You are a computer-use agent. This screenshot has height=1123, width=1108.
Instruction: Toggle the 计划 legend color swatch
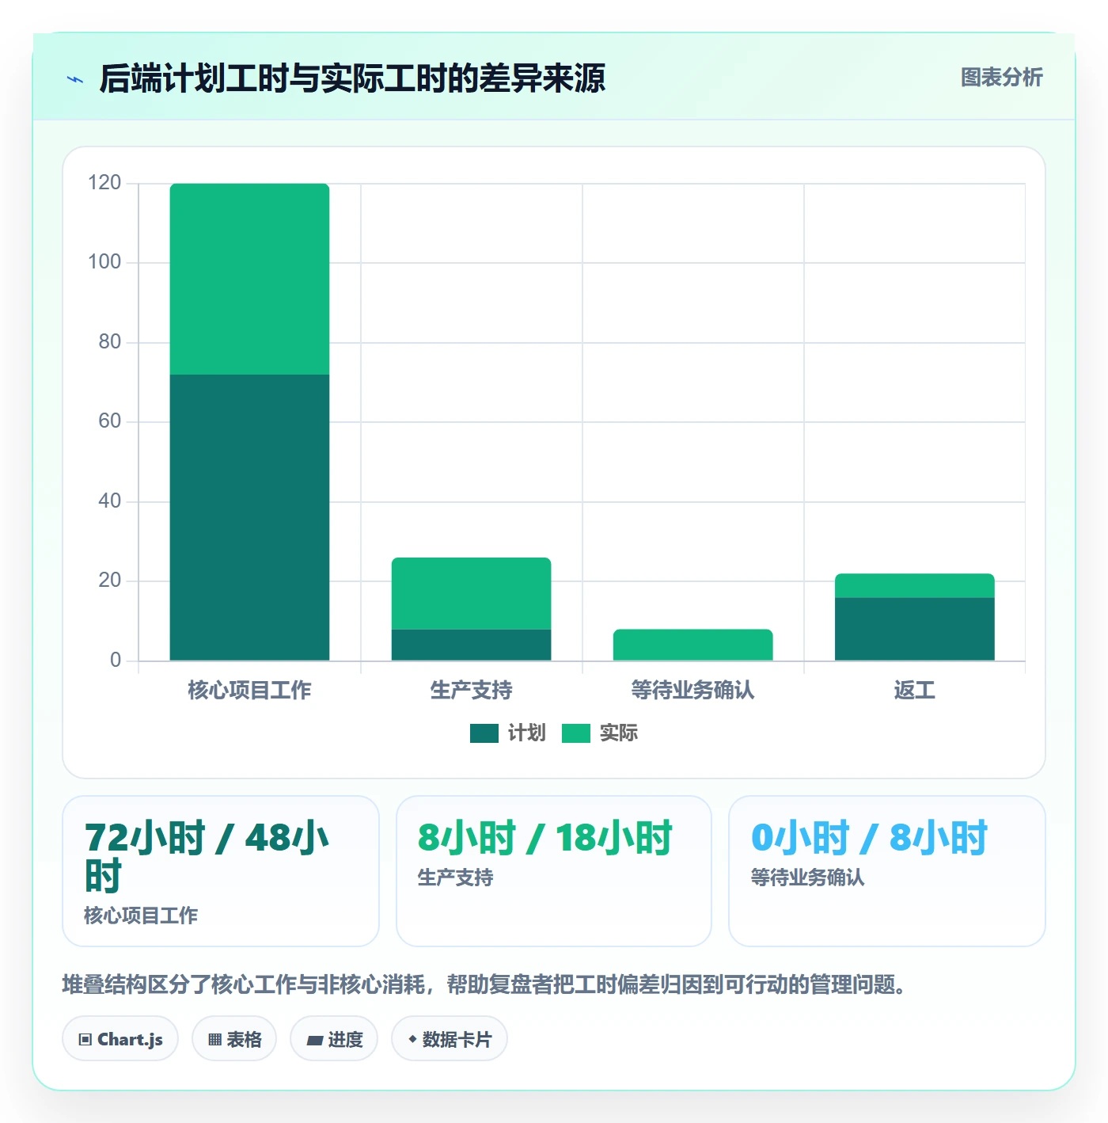pyautogui.click(x=484, y=733)
